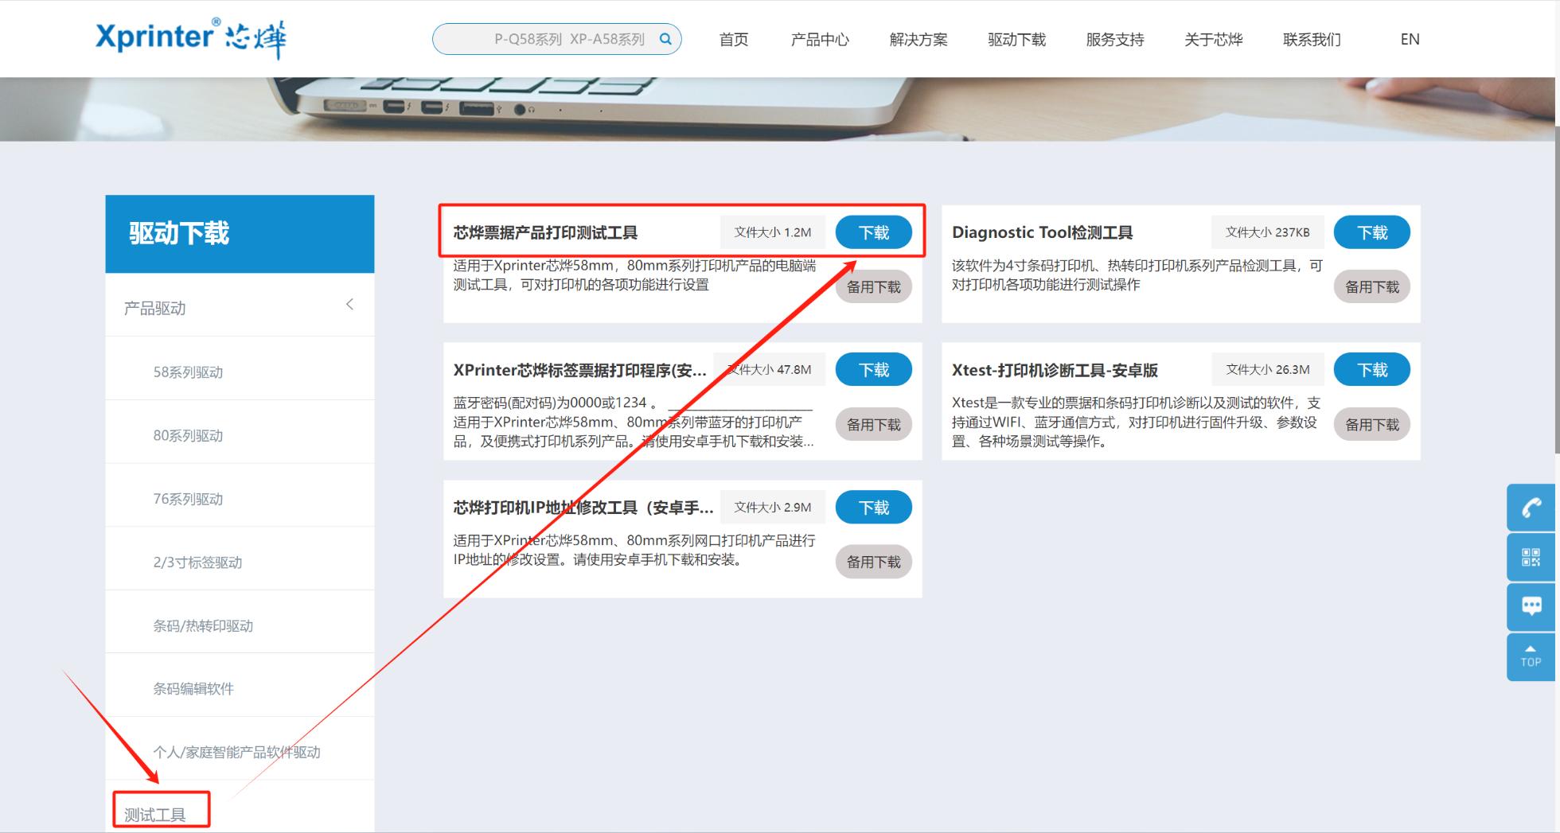Image resolution: width=1560 pixels, height=833 pixels.
Task: Click the 文件大小 2.9M label
Action: 772,507
